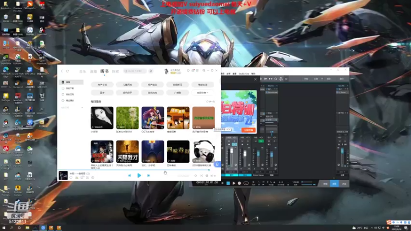The height and width of the screenshot is (231, 411).
Task: Open 编辑 view tab in Studio One
Action: pos(325,184)
